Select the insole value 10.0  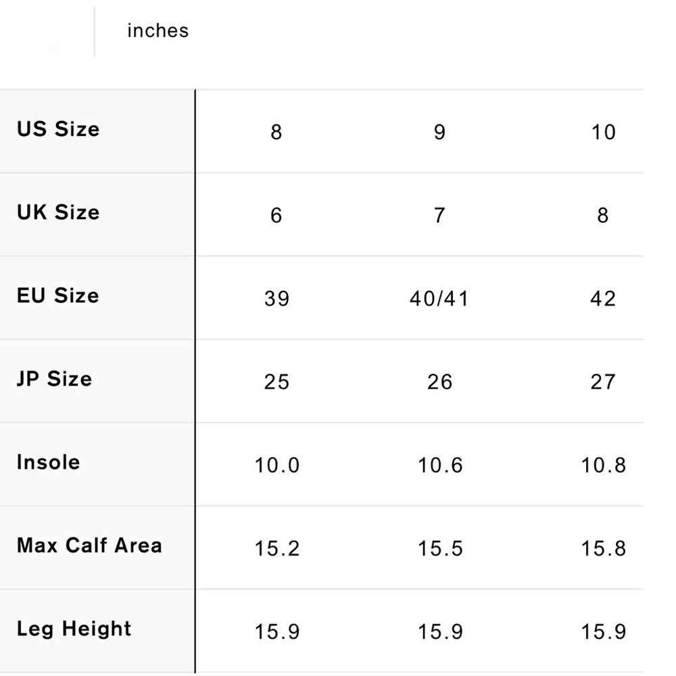click(x=276, y=465)
